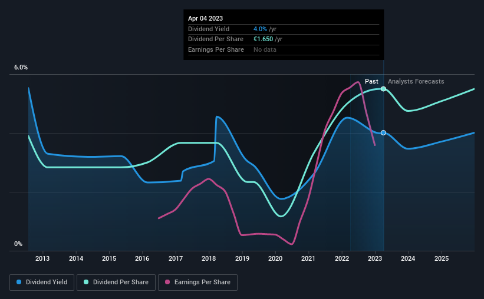This screenshot has height=299, width=484.
Task: Click the 2019 x-axis label
Action: coord(242,258)
